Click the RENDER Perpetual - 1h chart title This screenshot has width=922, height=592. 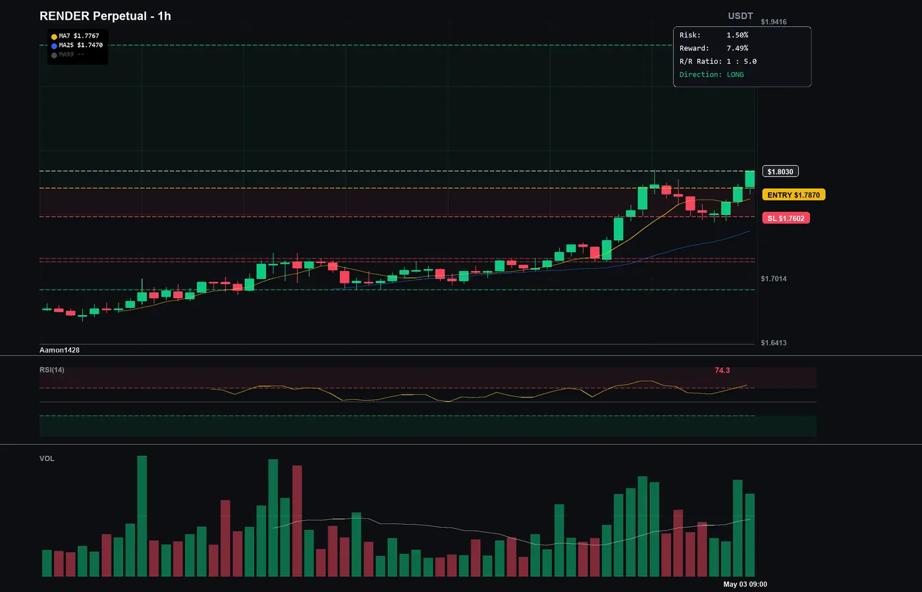pos(105,16)
